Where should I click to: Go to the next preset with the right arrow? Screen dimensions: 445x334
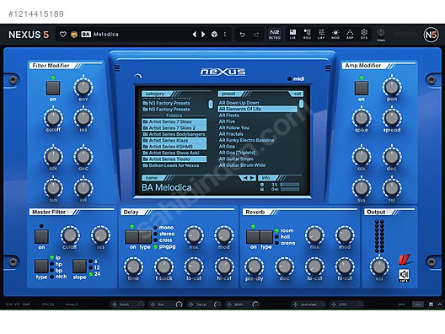point(203,35)
